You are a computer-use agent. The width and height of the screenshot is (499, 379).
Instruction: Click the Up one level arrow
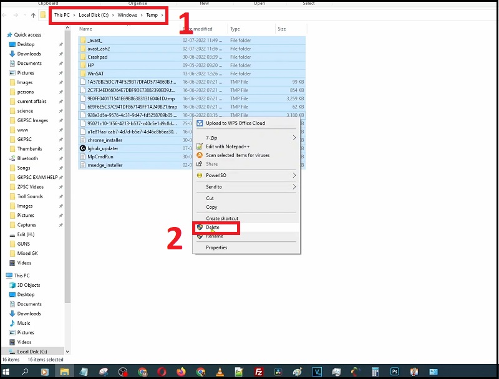coord(32,15)
